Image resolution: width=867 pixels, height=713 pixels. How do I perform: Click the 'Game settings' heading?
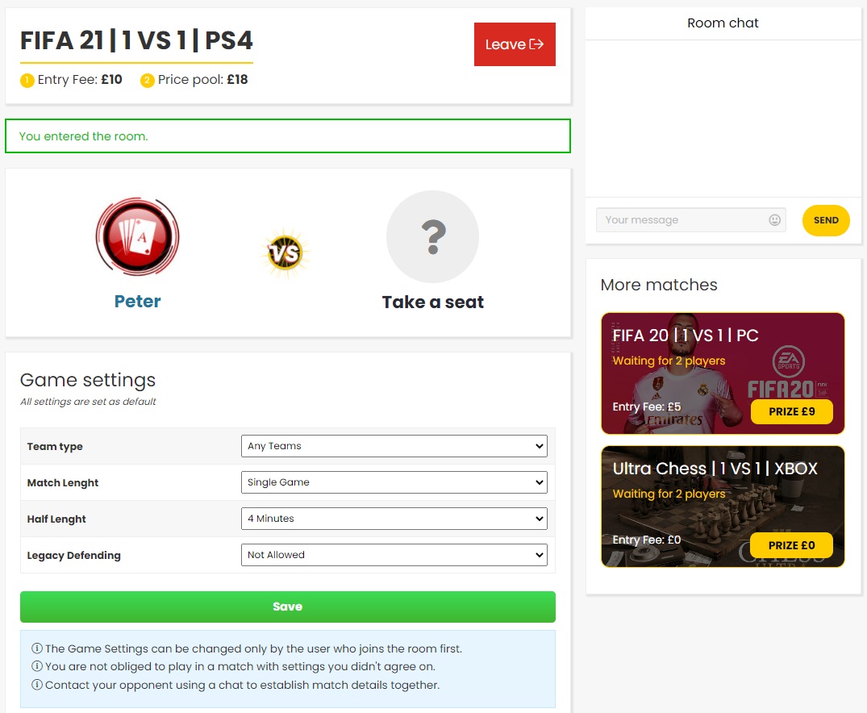[88, 380]
